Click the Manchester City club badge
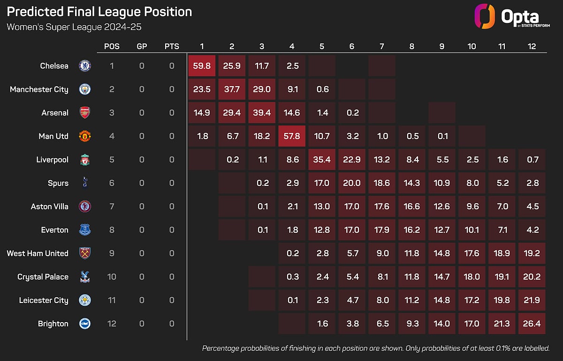The width and height of the screenshot is (563, 361). (x=85, y=89)
